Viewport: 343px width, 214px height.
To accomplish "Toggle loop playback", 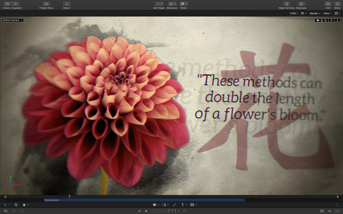I will pos(14,211).
